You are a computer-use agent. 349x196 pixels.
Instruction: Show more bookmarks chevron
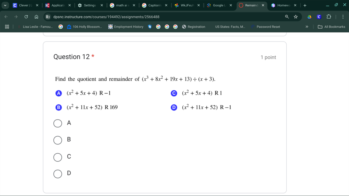pyautogui.click(x=307, y=27)
